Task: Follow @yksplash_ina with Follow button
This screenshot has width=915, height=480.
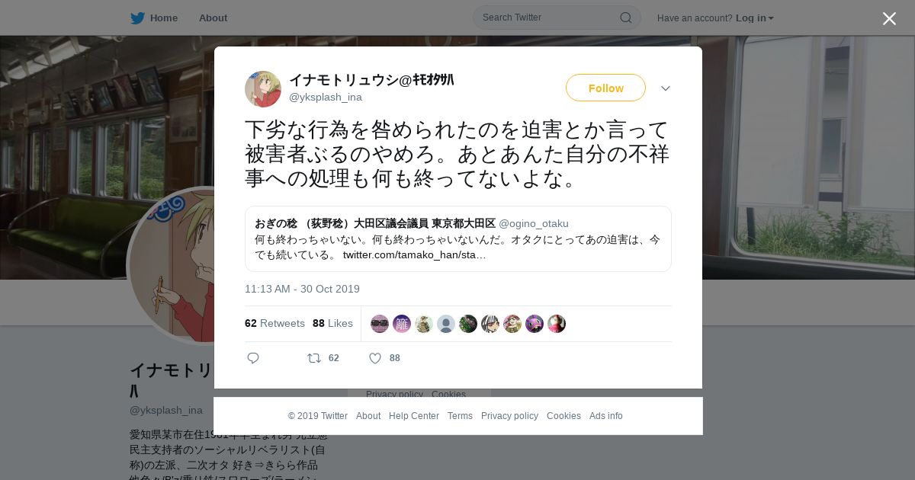Action: (x=605, y=88)
